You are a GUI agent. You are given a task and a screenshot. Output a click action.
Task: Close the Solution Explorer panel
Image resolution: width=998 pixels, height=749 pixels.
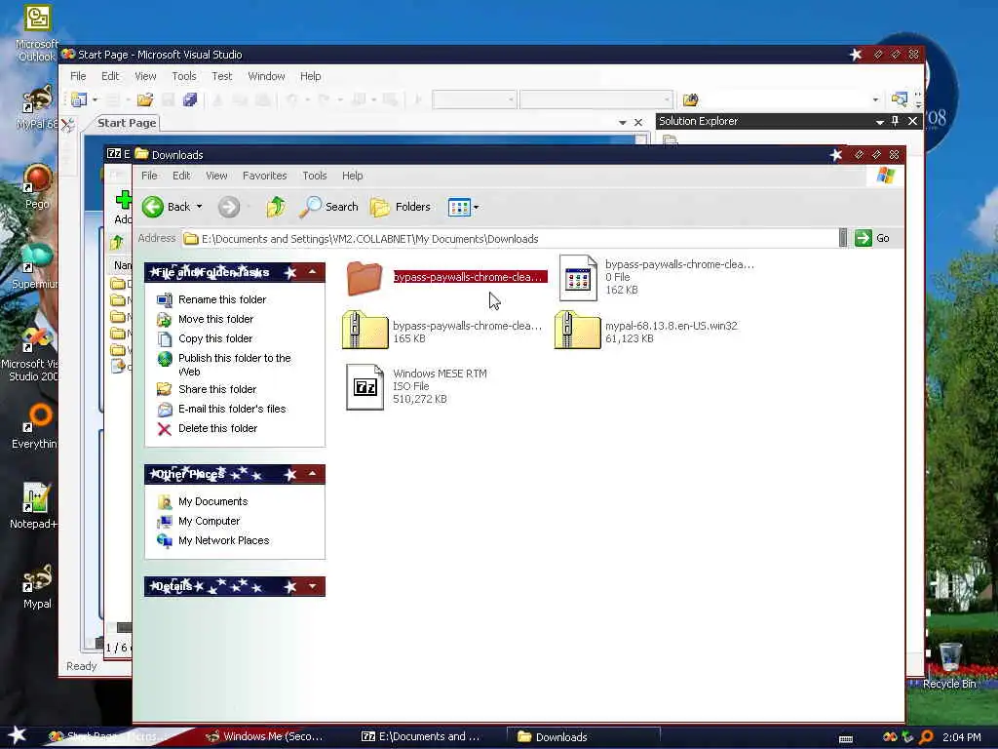[912, 121]
